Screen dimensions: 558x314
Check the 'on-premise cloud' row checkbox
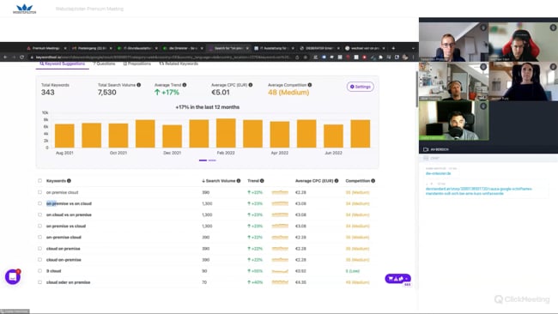click(x=39, y=237)
